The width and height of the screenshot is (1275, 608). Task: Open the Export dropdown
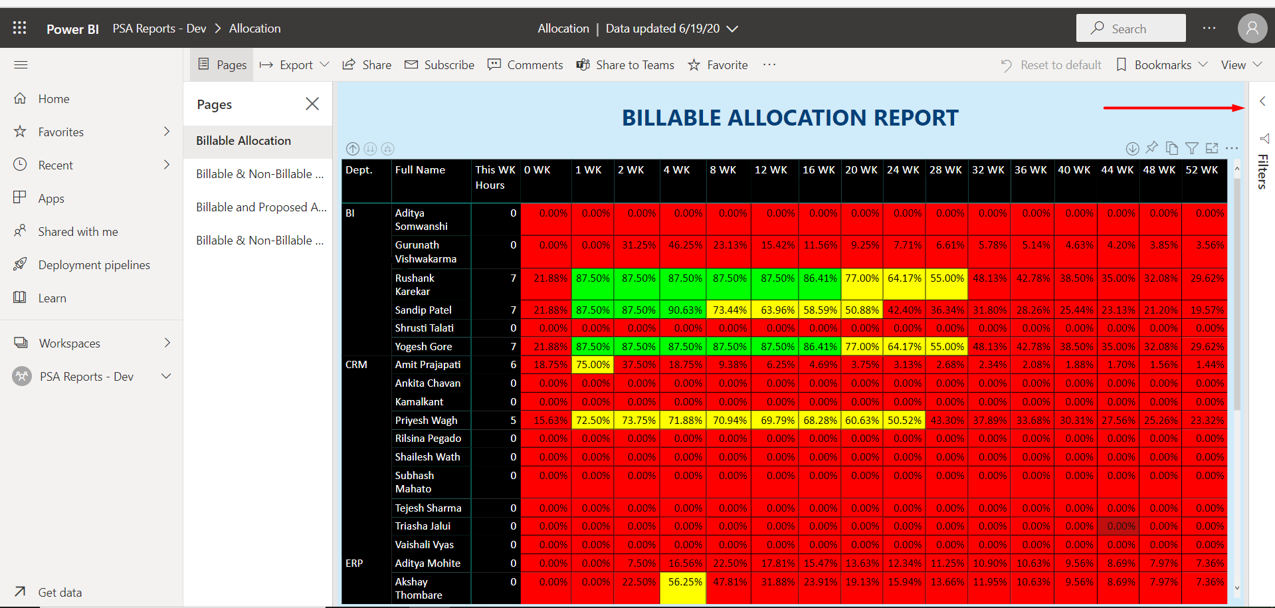point(294,65)
